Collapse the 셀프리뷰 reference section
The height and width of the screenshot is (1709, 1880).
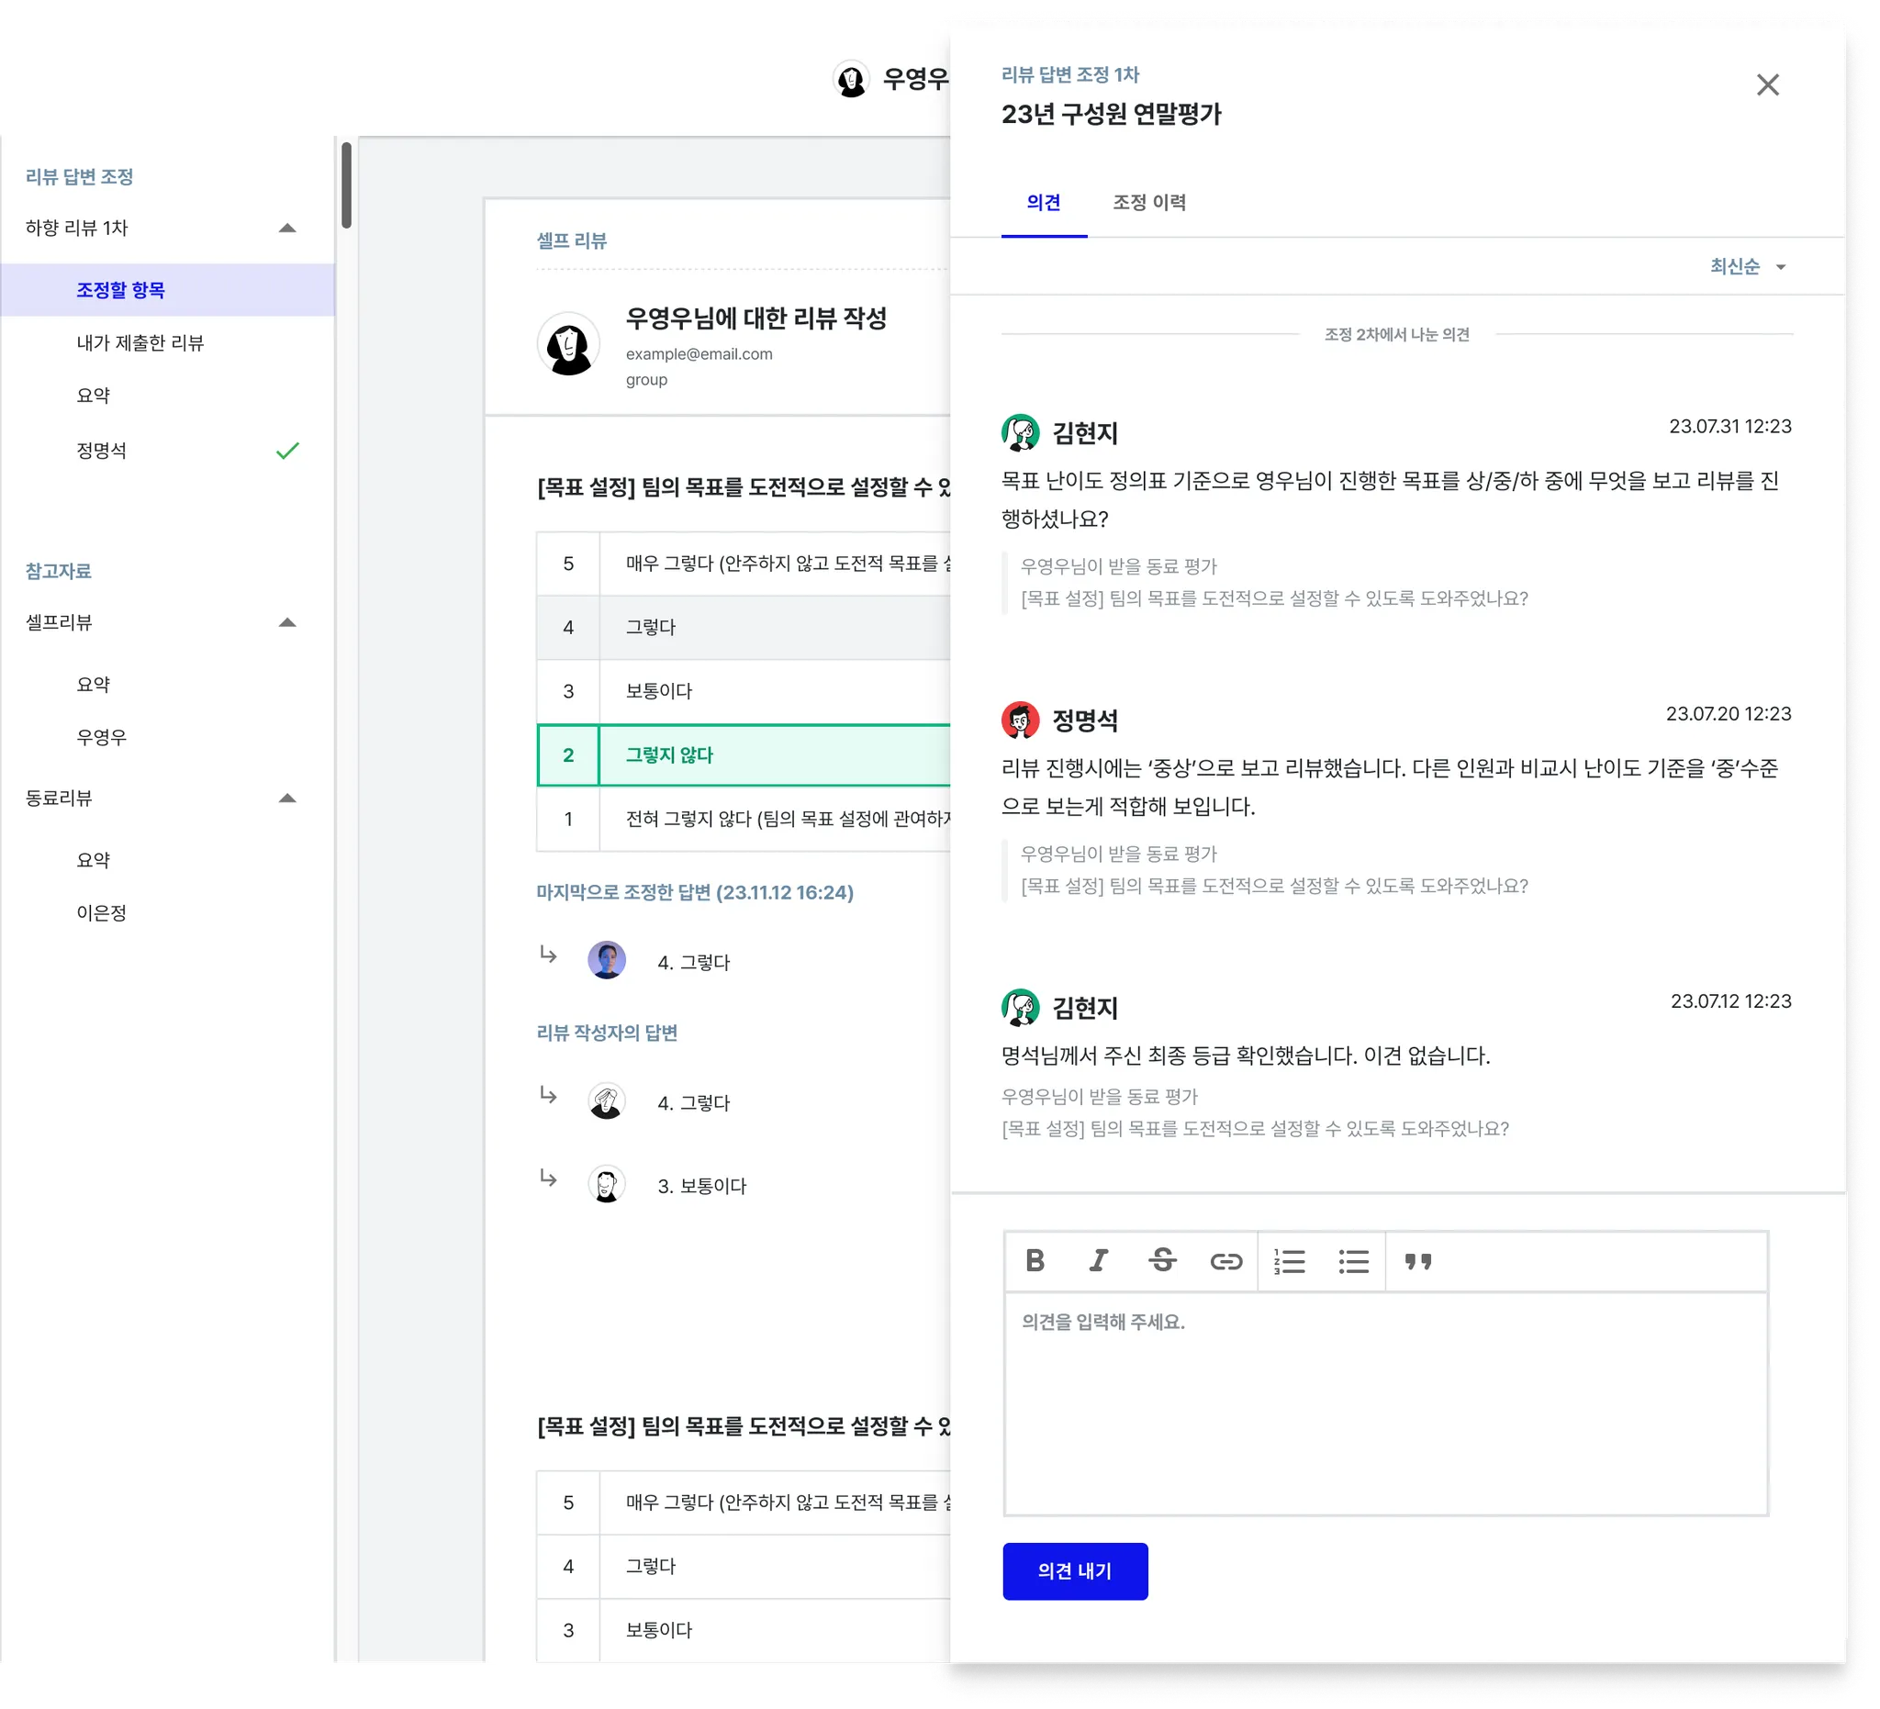click(x=287, y=623)
